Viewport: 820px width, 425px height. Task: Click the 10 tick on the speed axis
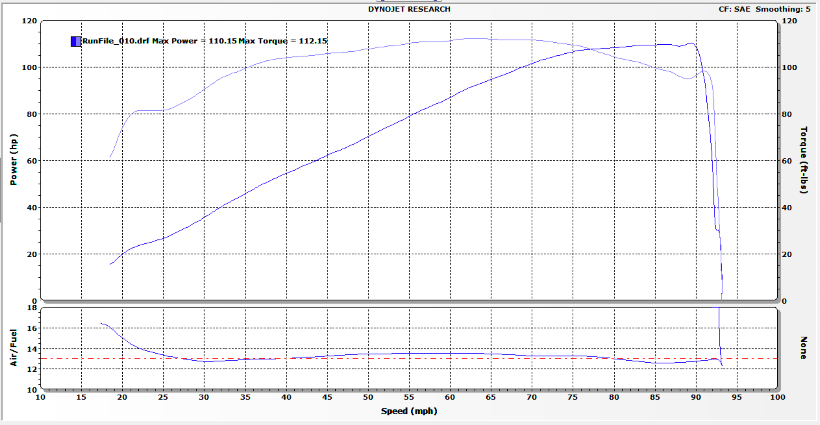point(40,397)
